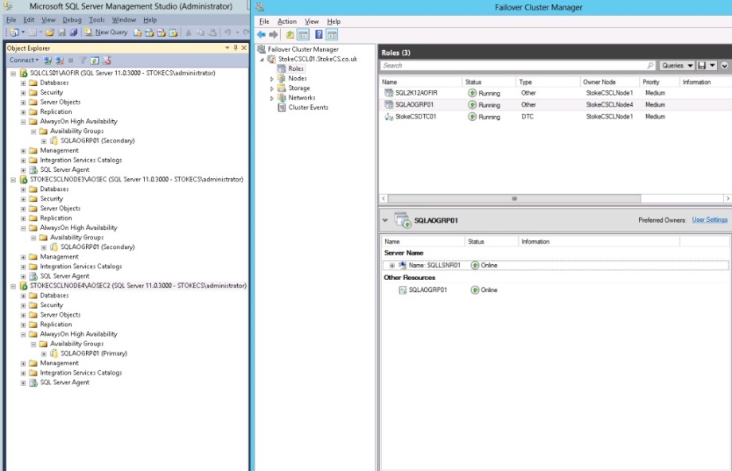
Task: Close the Object Explorer panel
Action: tap(243, 48)
